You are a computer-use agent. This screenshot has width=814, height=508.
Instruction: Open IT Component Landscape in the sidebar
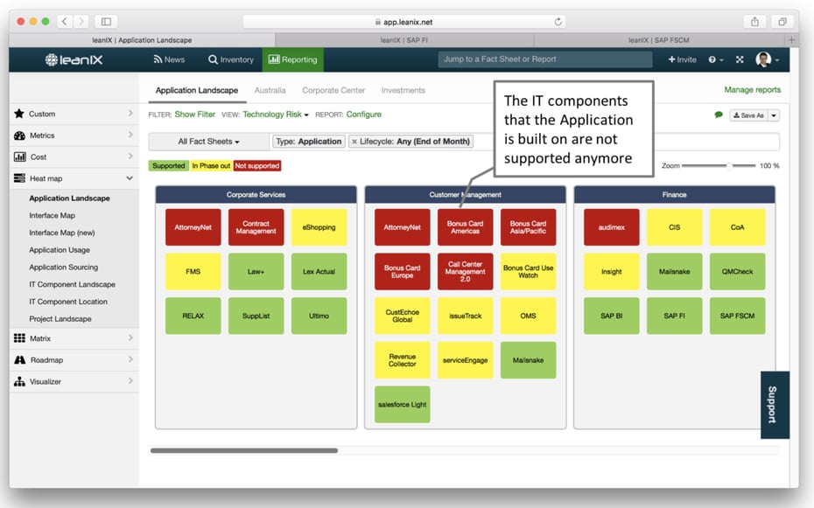coord(72,284)
